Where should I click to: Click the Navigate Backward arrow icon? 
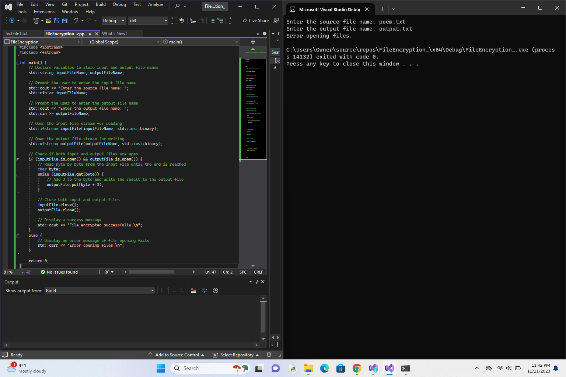pos(12,21)
